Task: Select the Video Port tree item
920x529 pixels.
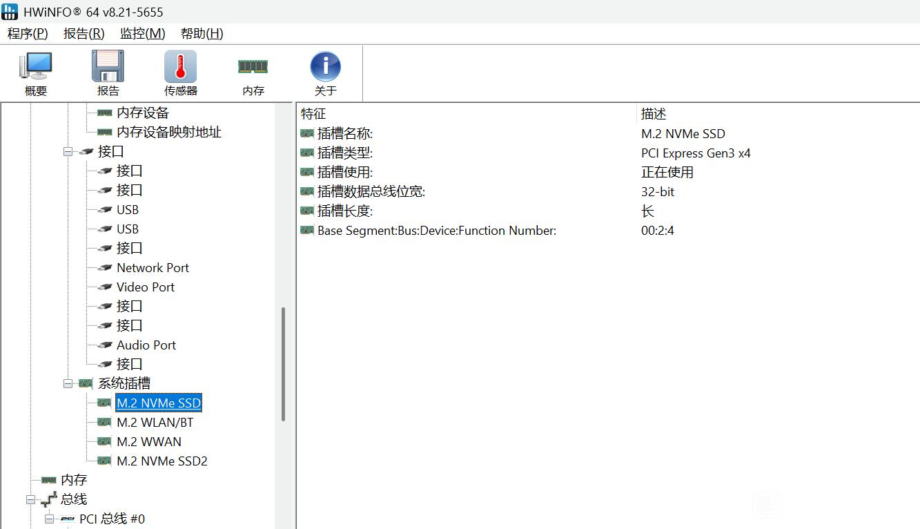Action: click(x=146, y=287)
